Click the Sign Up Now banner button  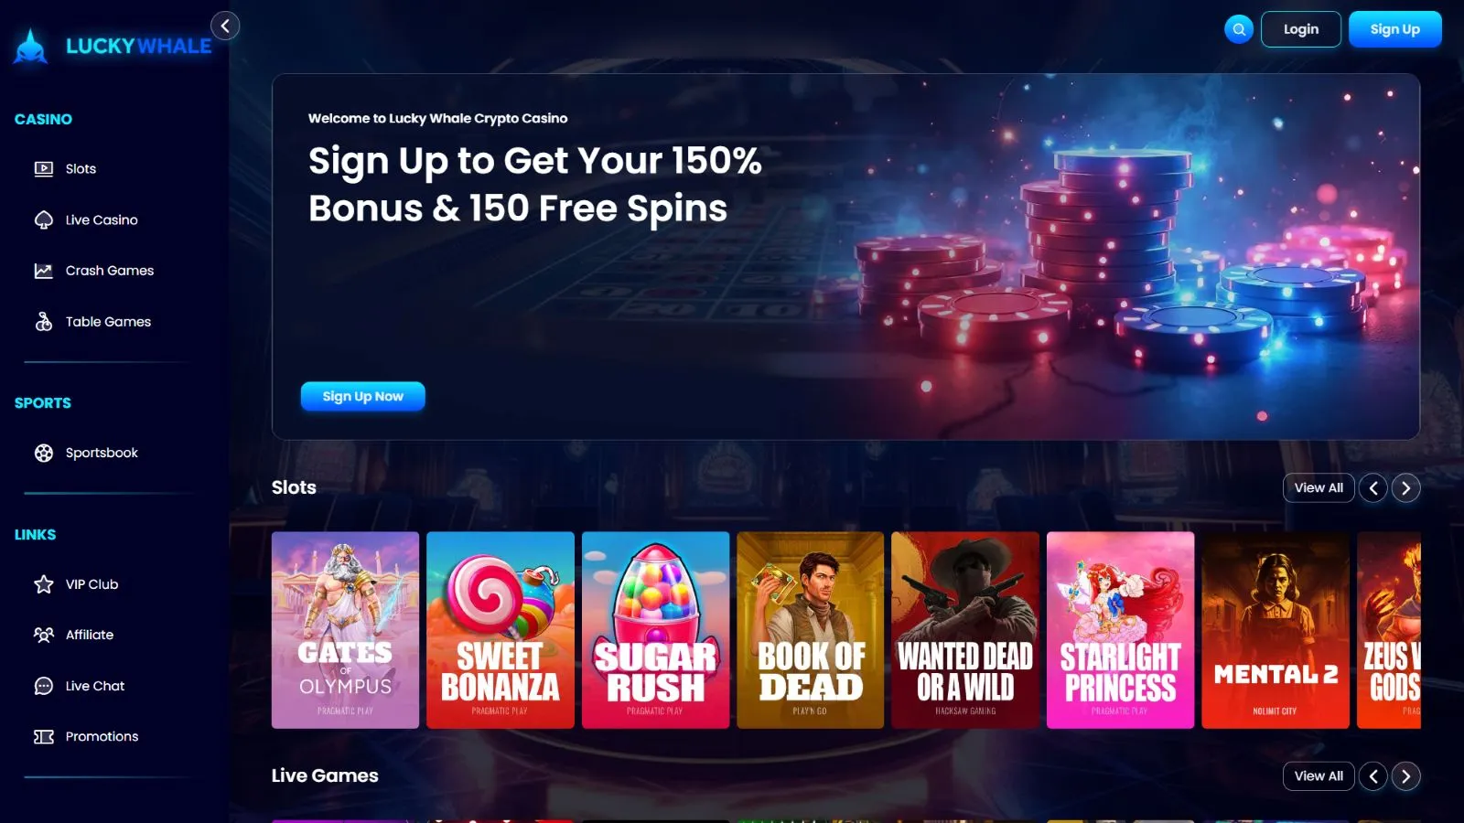(x=363, y=396)
